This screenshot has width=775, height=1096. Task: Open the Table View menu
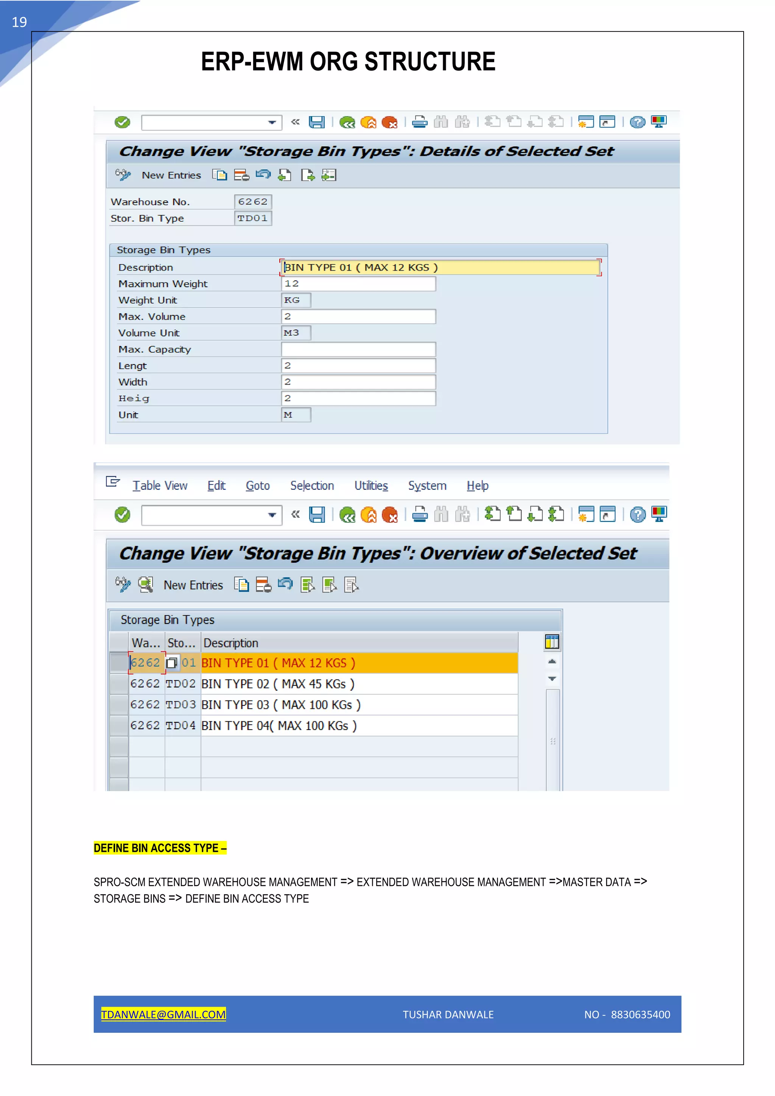pos(159,486)
